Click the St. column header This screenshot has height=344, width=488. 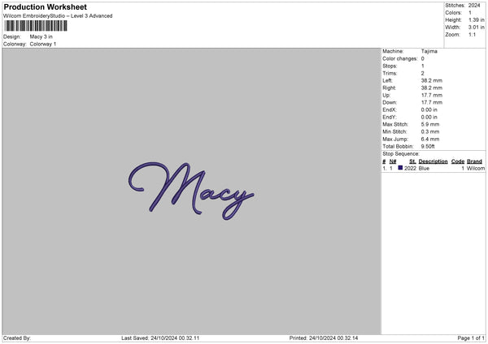coord(412,161)
